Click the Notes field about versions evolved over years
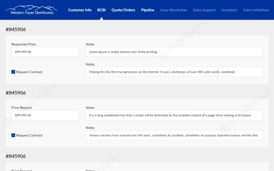Image resolution: width=274 pixels, height=171 pixels. point(174,135)
